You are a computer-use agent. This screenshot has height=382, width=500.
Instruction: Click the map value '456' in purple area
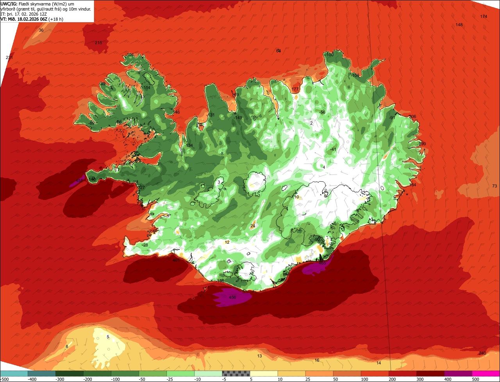[x=232, y=297]
